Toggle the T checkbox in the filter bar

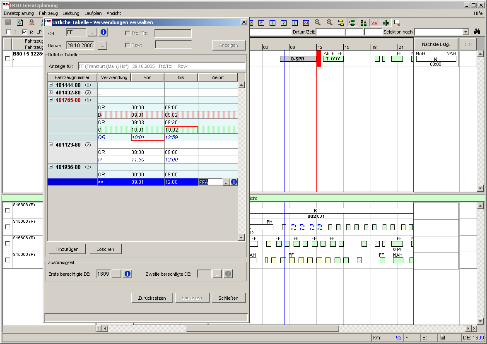pyautogui.click(x=9, y=32)
